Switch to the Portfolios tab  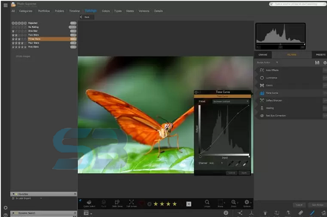point(44,11)
